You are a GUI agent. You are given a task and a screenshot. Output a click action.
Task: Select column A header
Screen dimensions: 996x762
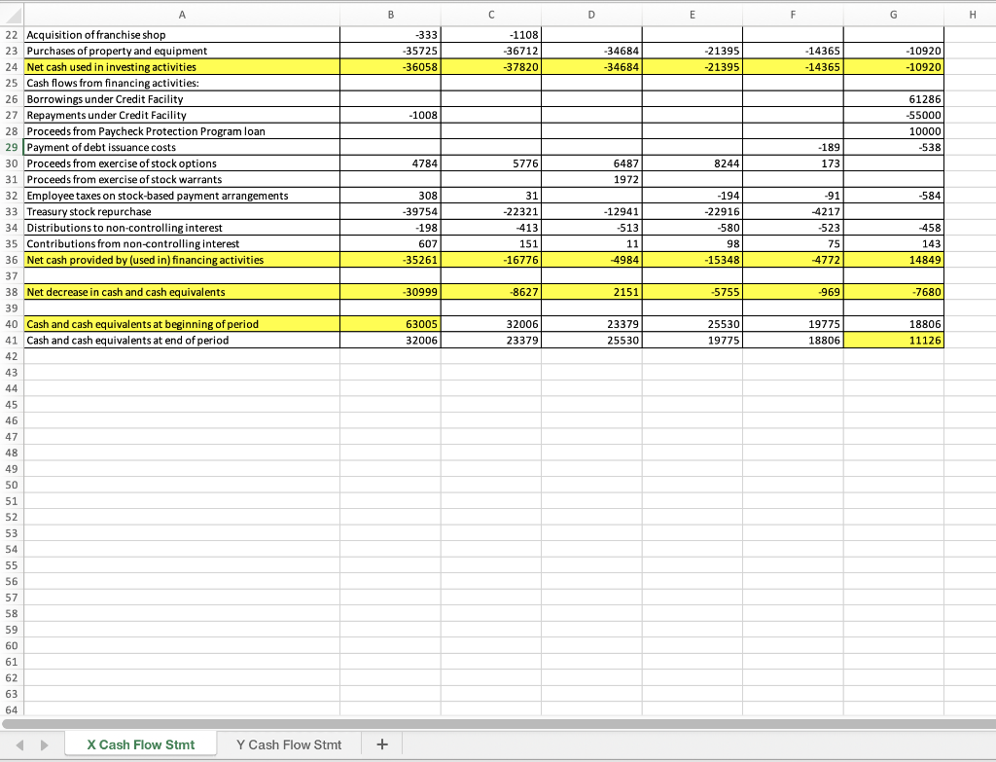(182, 14)
